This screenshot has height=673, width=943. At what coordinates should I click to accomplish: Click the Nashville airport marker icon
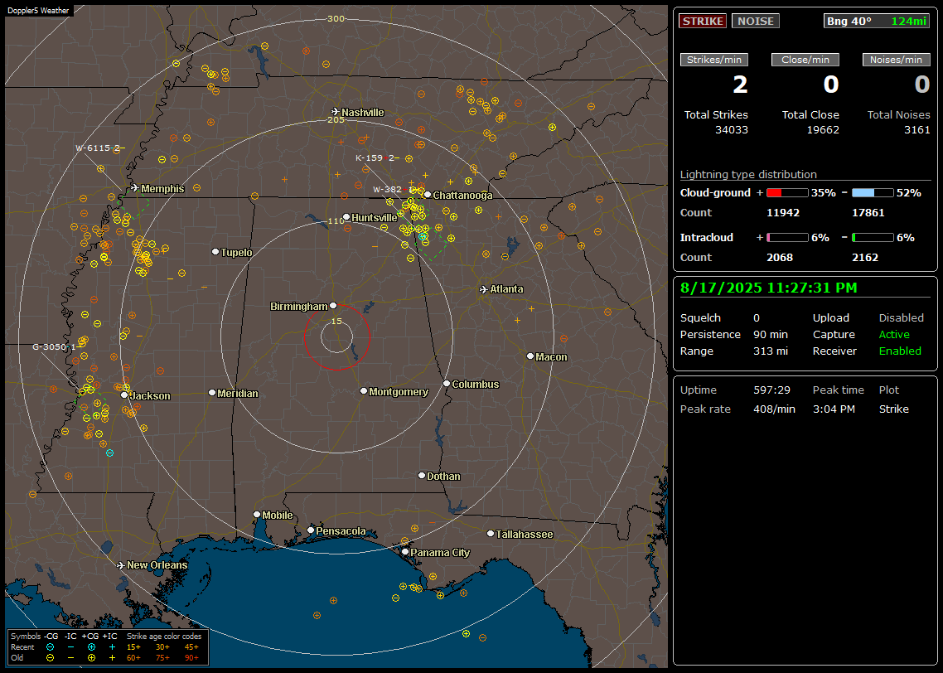(335, 112)
